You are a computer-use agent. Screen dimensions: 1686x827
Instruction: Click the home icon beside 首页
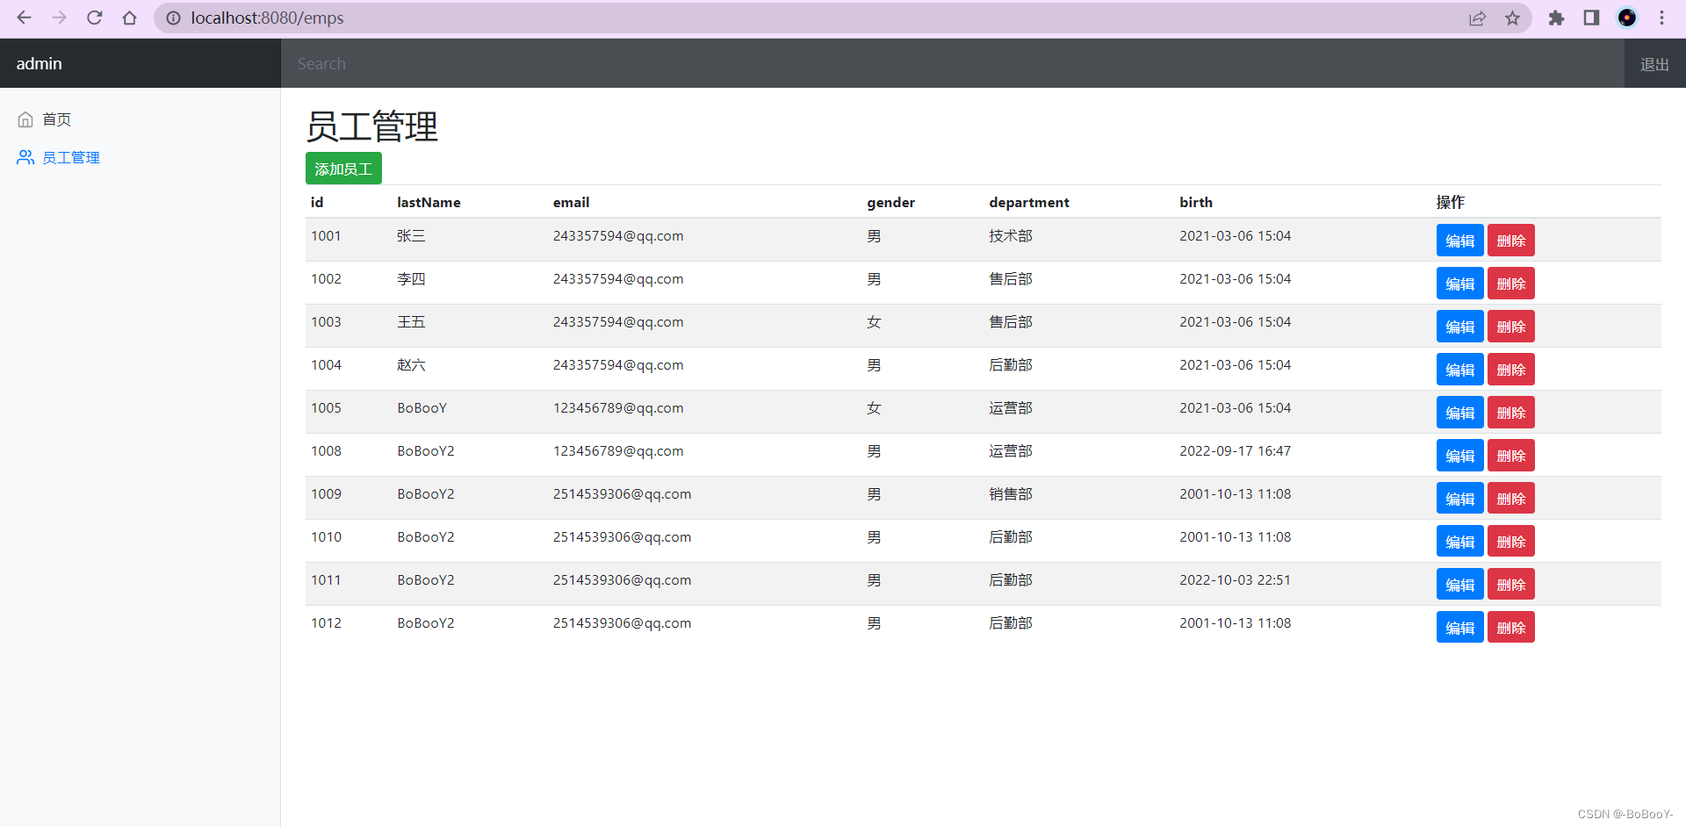click(x=25, y=119)
